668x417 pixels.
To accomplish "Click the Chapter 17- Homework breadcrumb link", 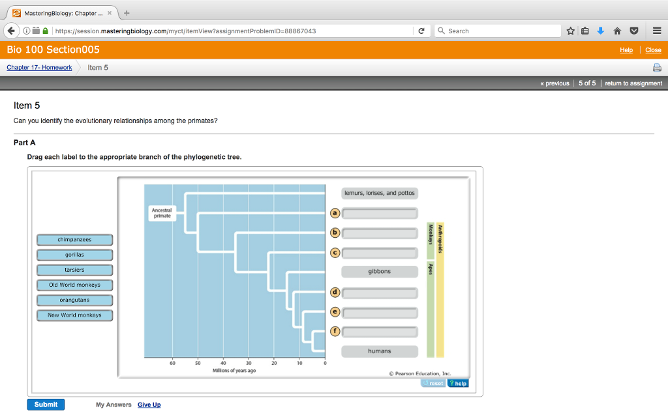I will pos(39,68).
